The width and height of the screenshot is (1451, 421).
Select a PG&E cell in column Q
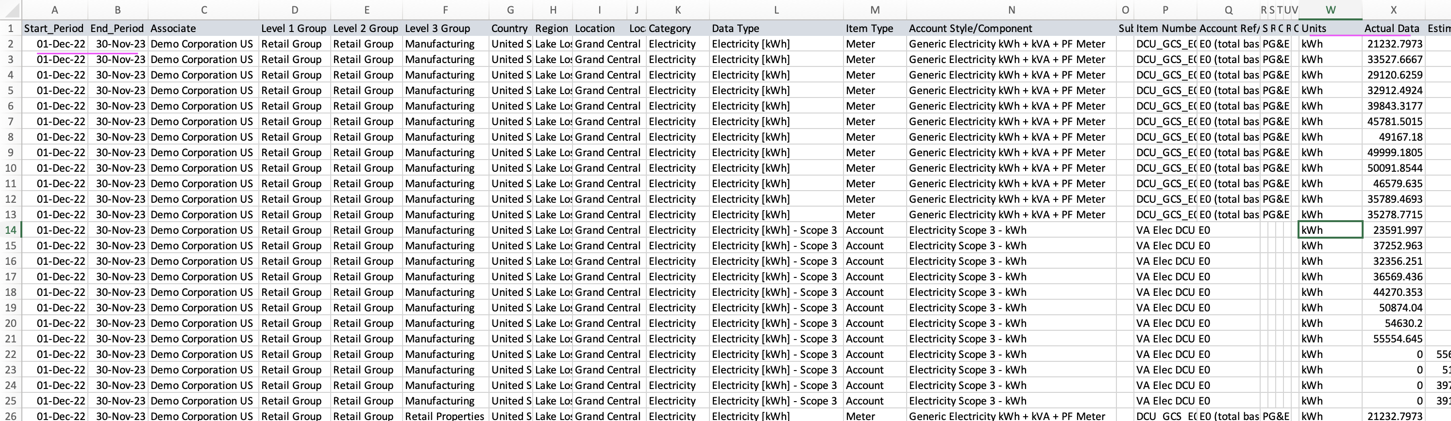pyautogui.click(x=1275, y=43)
